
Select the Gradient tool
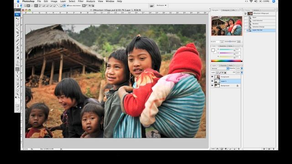[x=17, y=58]
